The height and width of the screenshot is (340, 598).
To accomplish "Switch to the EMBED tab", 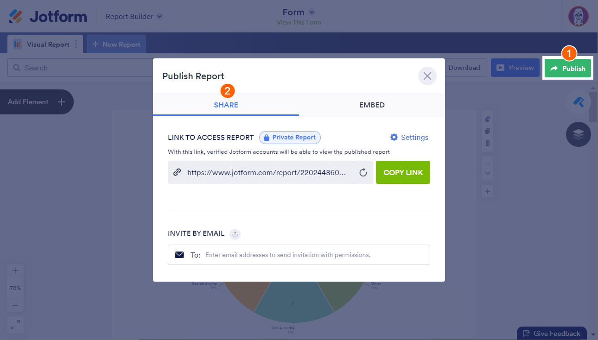I will [372, 105].
